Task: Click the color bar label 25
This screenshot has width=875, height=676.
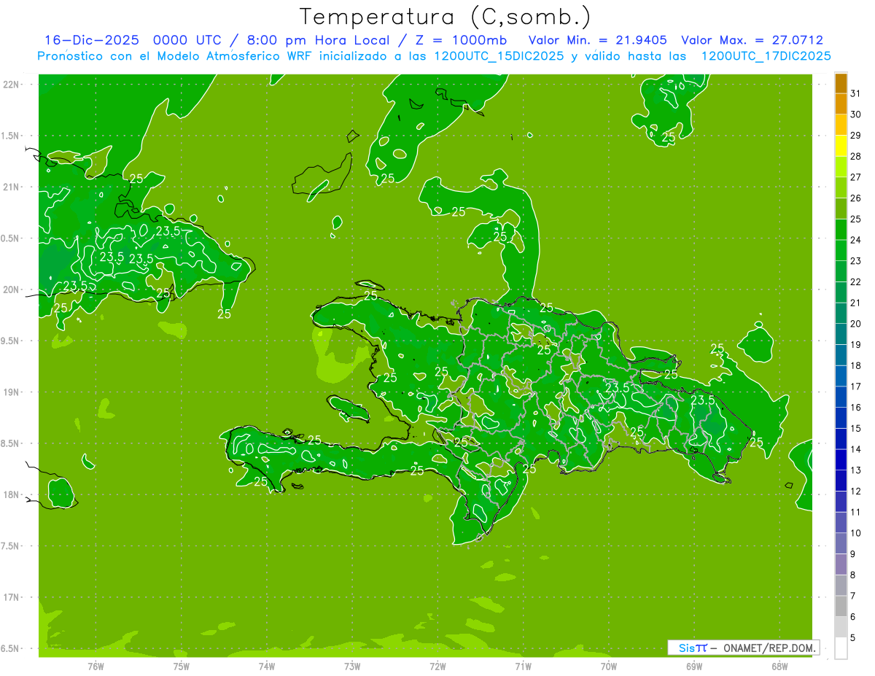Action: click(x=855, y=219)
